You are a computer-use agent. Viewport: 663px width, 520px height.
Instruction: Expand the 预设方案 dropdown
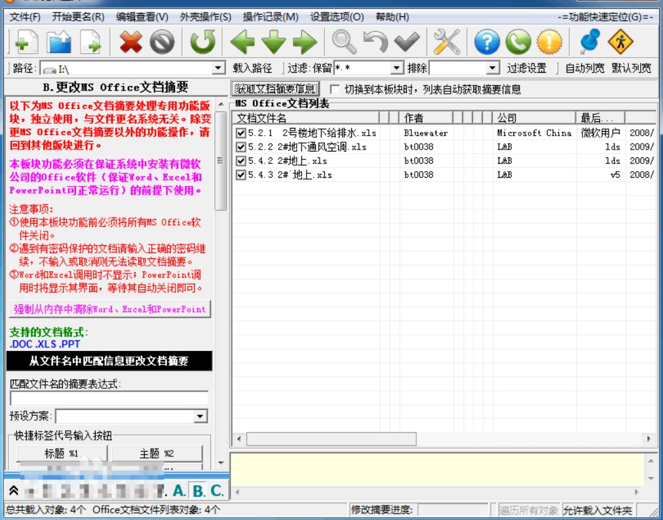click(200, 416)
